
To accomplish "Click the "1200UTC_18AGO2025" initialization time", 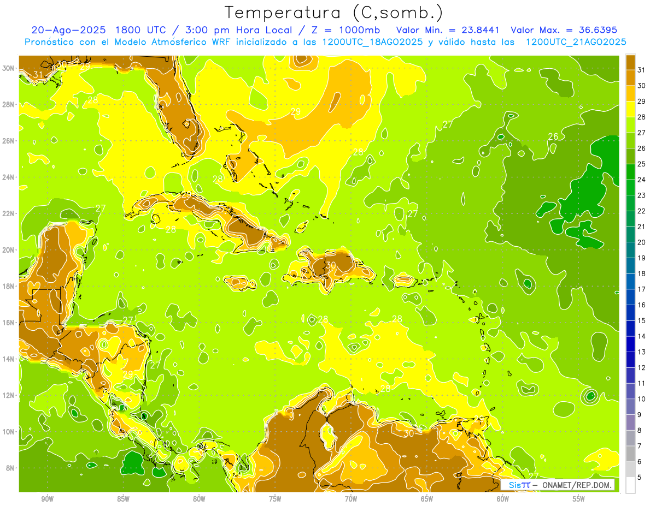I will click(372, 42).
